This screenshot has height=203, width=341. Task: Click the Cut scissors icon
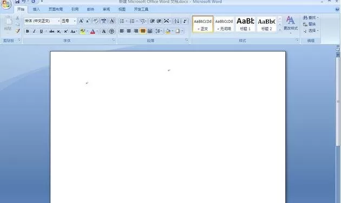tap(17, 18)
